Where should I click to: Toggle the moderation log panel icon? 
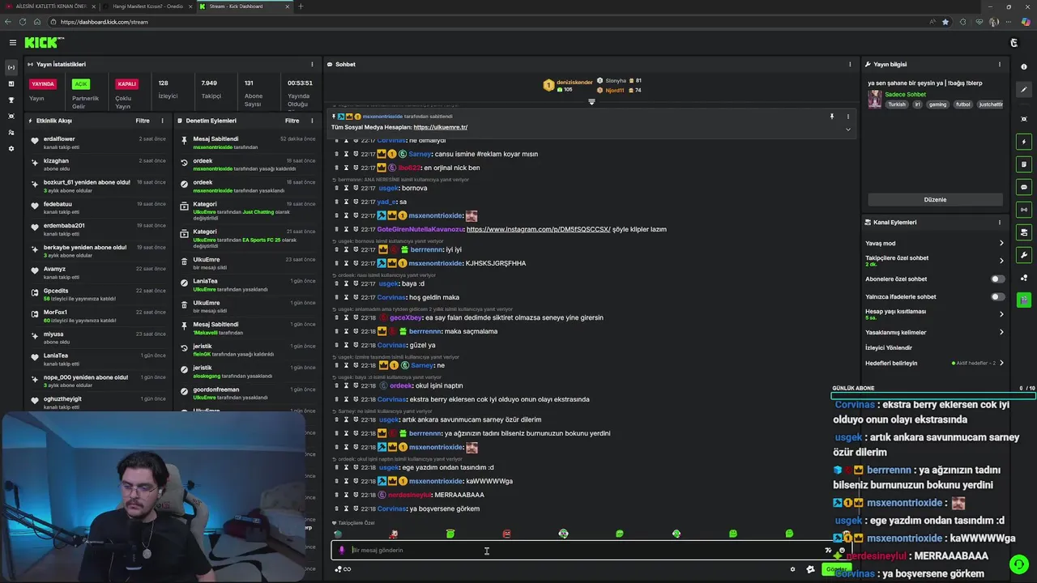click(x=1024, y=164)
